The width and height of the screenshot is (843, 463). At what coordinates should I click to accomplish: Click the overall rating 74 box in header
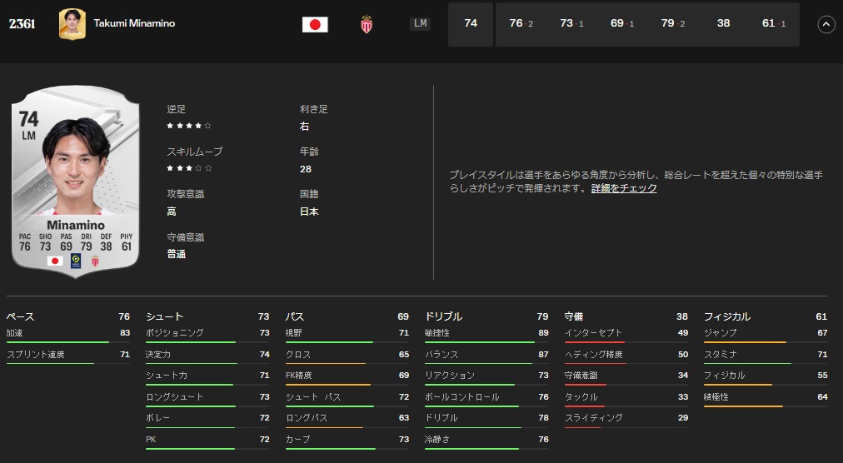pyautogui.click(x=471, y=24)
